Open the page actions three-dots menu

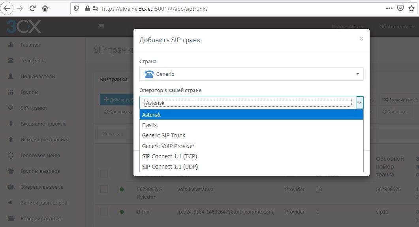(389, 8)
